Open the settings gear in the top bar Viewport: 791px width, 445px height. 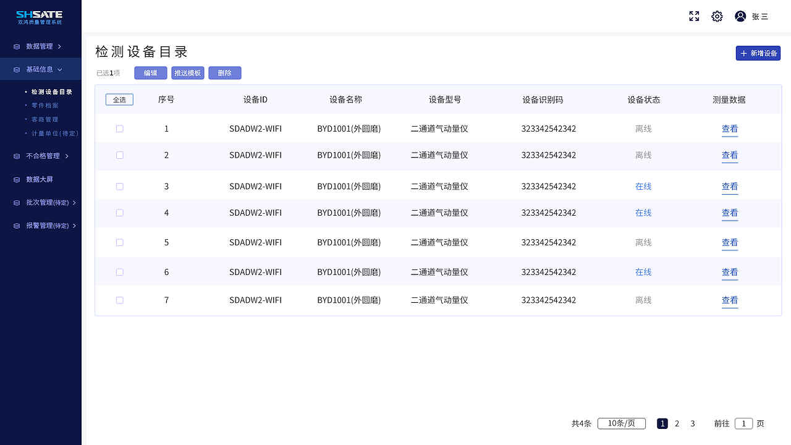717,16
